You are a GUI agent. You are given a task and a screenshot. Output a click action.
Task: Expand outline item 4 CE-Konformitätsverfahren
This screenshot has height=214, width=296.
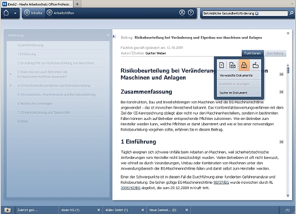[11, 85]
